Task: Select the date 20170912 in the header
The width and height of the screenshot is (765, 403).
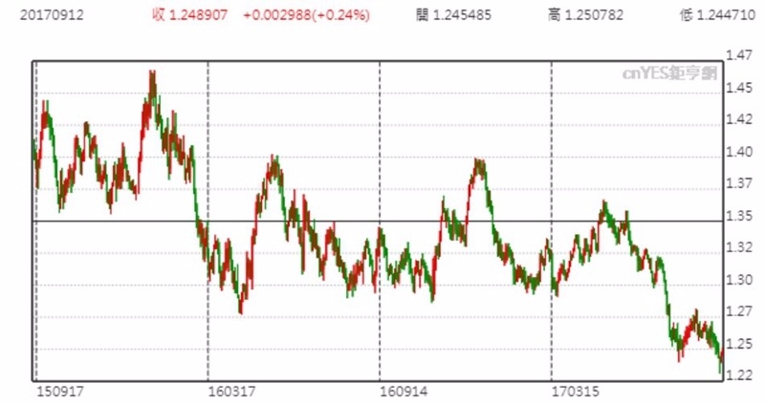Action: click(x=52, y=15)
